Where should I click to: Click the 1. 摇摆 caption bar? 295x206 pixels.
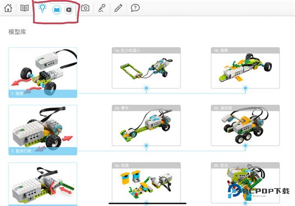click(43, 94)
